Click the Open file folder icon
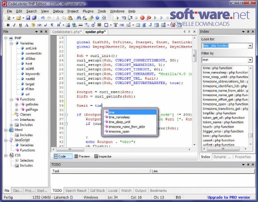Image resolution: width=258 pixels, height=202 pixels. (x=19, y=18)
